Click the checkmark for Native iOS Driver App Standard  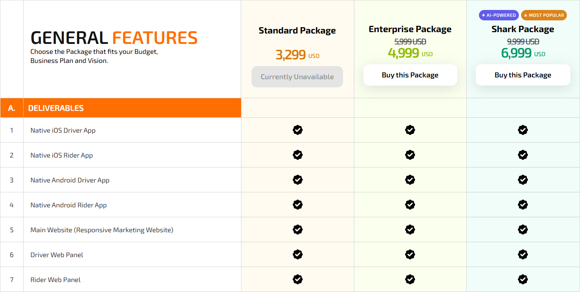pyautogui.click(x=297, y=130)
